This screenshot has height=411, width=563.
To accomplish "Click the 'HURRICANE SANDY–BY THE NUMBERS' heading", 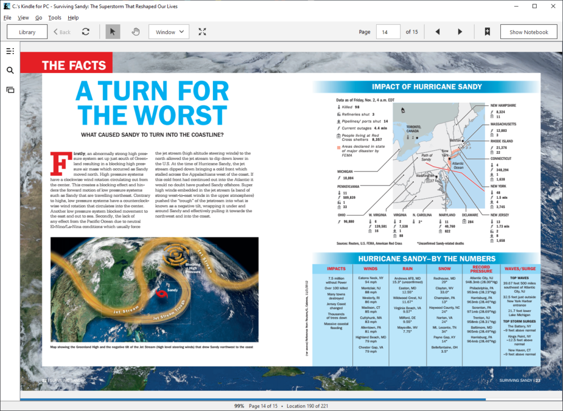I will point(427,258).
